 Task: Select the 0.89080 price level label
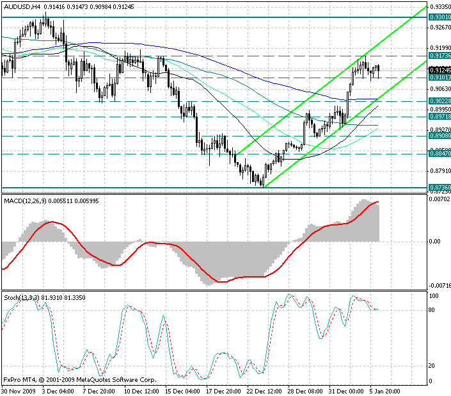439,135
